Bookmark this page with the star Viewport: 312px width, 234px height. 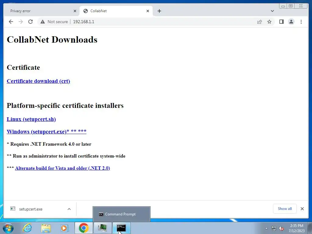point(269,22)
